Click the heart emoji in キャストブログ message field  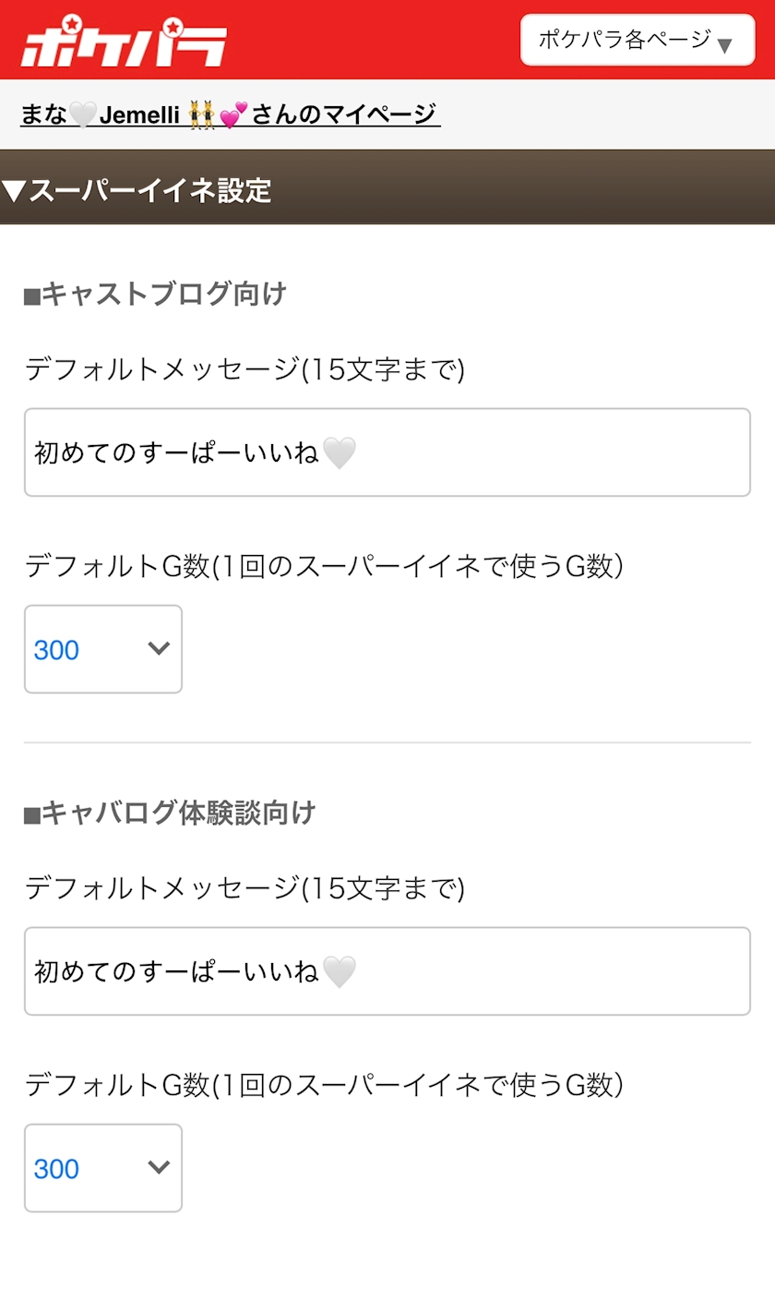[x=339, y=453]
